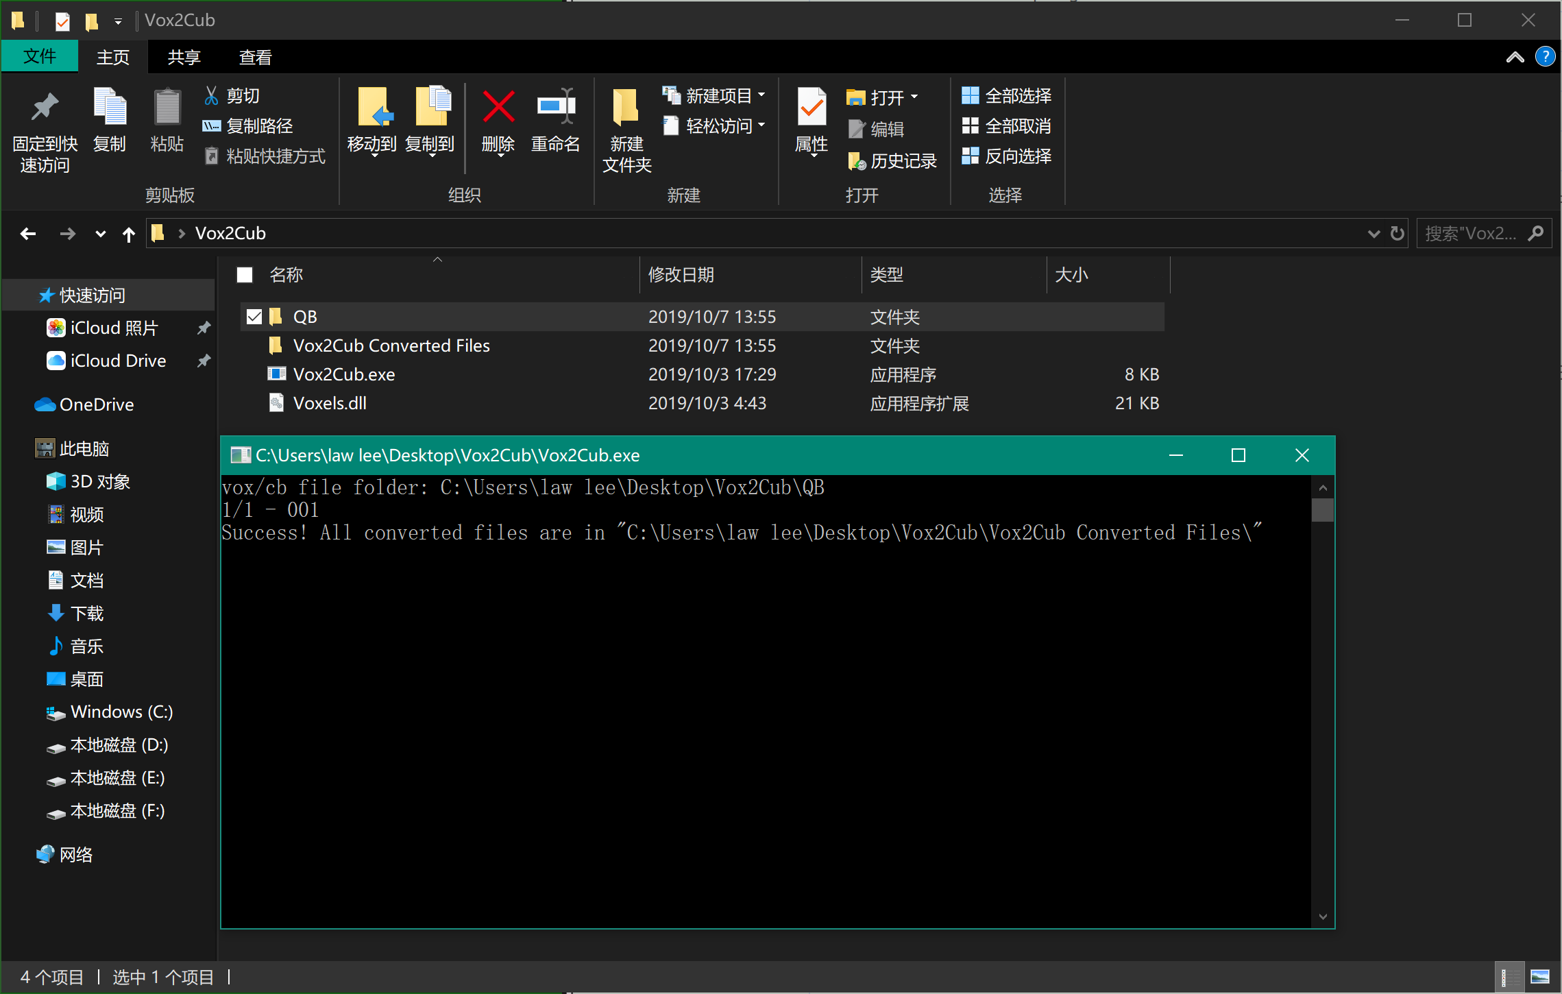Click the red Delete (删除) icon
Image resolution: width=1562 pixels, height=994 pixels.
[498, 107]
